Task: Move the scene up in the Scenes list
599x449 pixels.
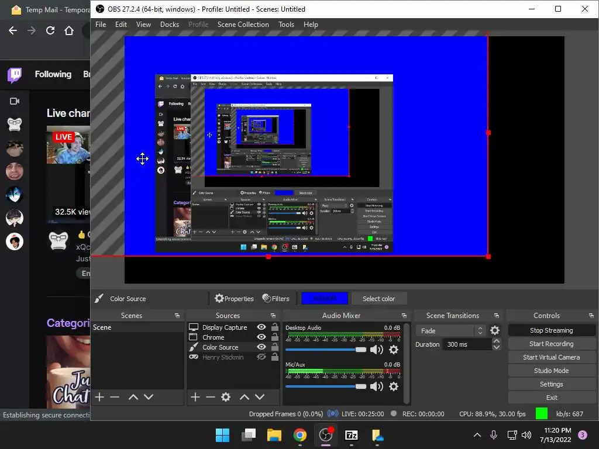Action: (133, 397)
